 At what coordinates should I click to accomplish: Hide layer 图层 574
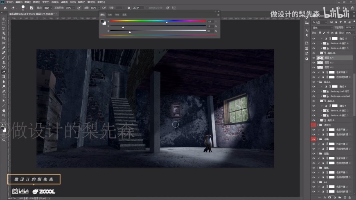pos(313,58)
